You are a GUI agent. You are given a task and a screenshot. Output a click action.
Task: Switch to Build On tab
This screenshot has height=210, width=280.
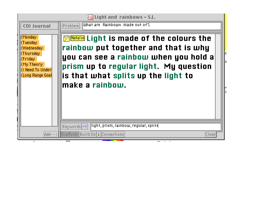(87, 134)
